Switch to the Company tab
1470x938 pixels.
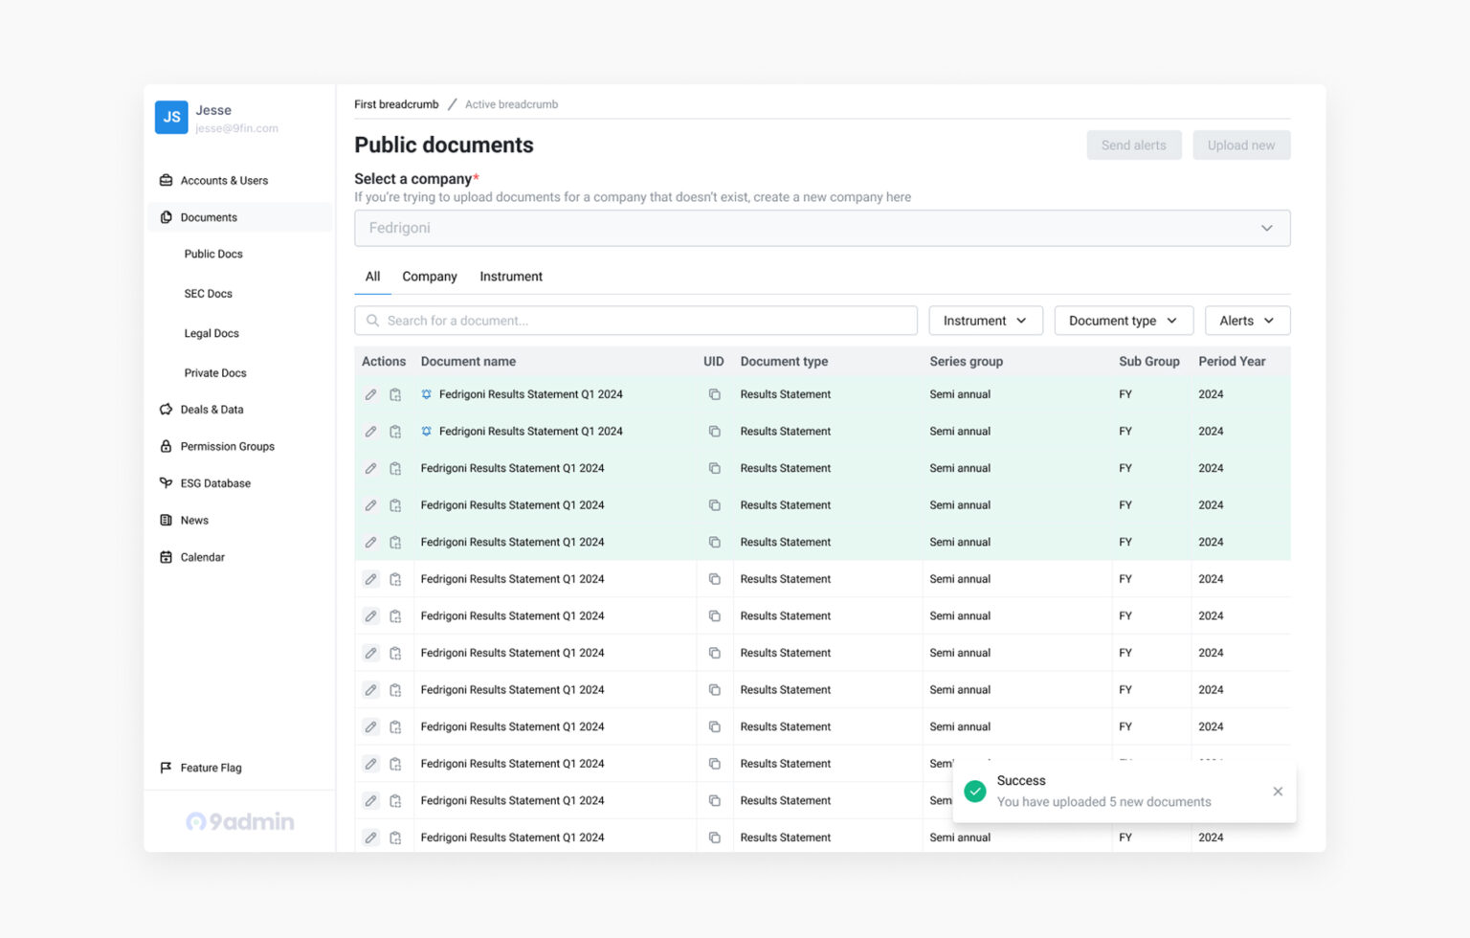point(430,277)
